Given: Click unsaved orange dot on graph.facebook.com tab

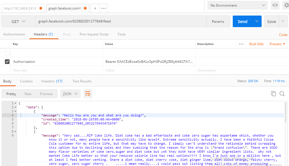Looking at the screenshot, I should (x=85, y=8).
